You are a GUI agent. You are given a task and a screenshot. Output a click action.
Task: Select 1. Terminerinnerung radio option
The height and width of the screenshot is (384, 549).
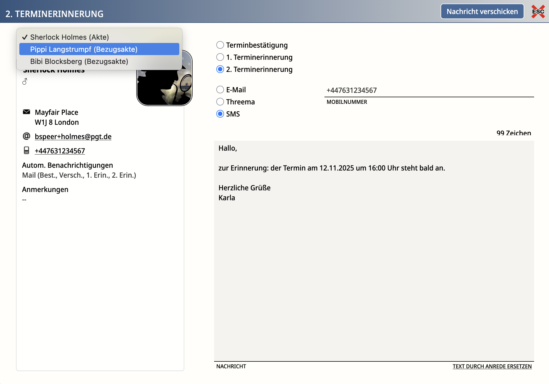(220, 57)
